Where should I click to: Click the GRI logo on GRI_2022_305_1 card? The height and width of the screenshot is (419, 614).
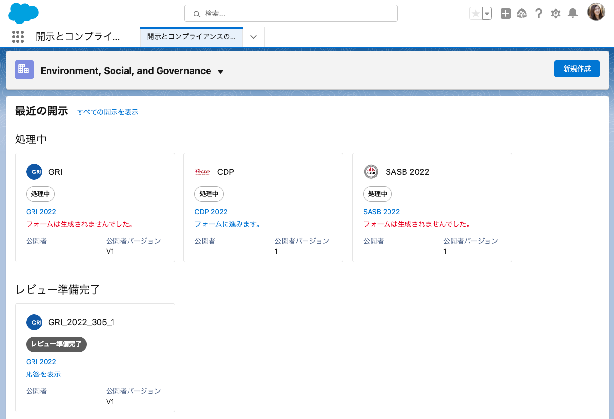click(x=34, y=322)
